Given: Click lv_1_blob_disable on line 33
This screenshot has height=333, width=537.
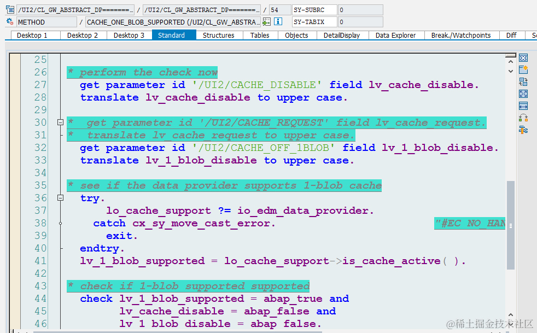Looking at the screenshot, I should point(201,160).
